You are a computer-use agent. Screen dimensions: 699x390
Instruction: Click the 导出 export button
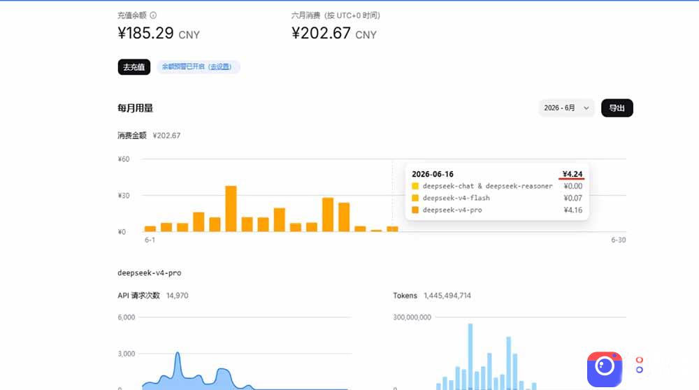(617, 108)
